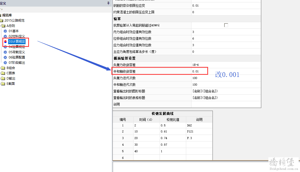This screenshot has height=172, width=300.
Task: Toggle 抗剪验算计入弯起钢筋超过40%Vd checkbox
Action: tap(226, 25)
